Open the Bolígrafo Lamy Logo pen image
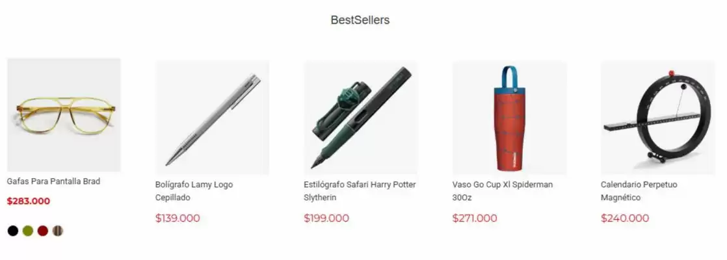727x260 pixels. coord(213,118)
